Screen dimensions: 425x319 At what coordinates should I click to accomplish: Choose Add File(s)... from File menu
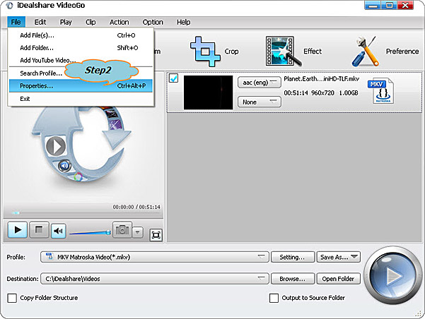point(81,35)
